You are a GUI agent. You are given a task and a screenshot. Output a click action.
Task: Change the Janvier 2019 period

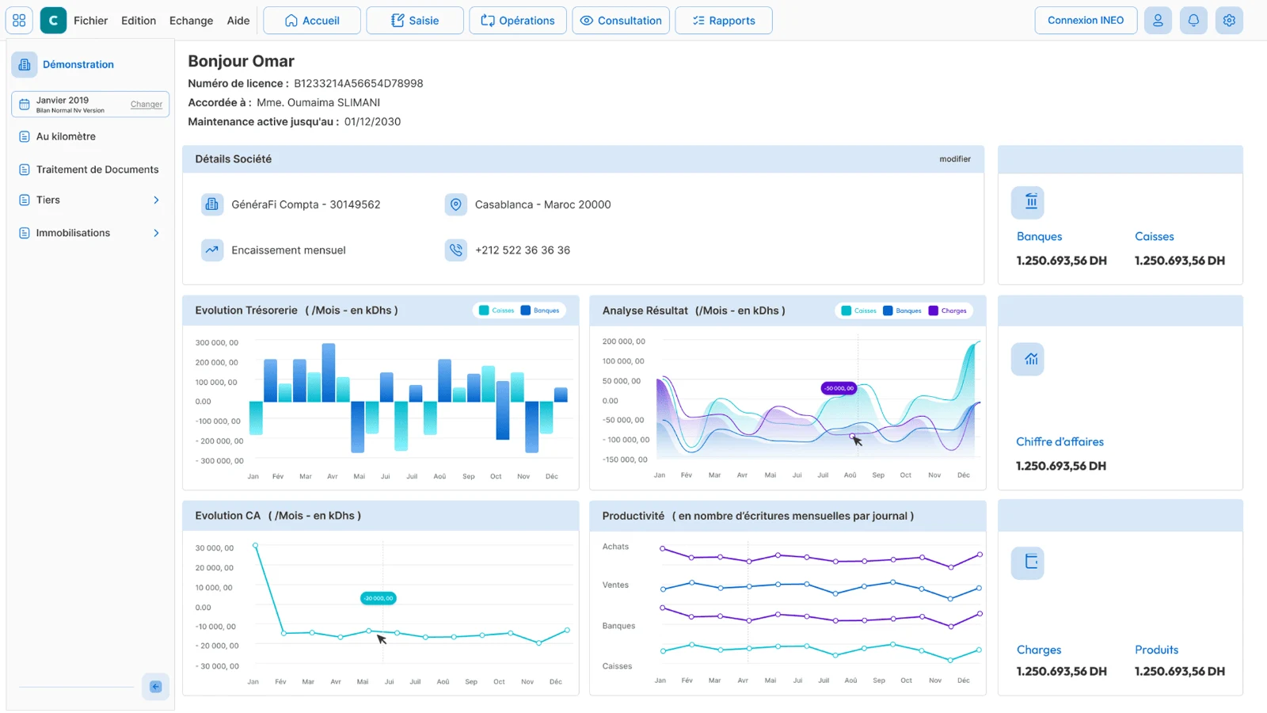tap(146, 105)
